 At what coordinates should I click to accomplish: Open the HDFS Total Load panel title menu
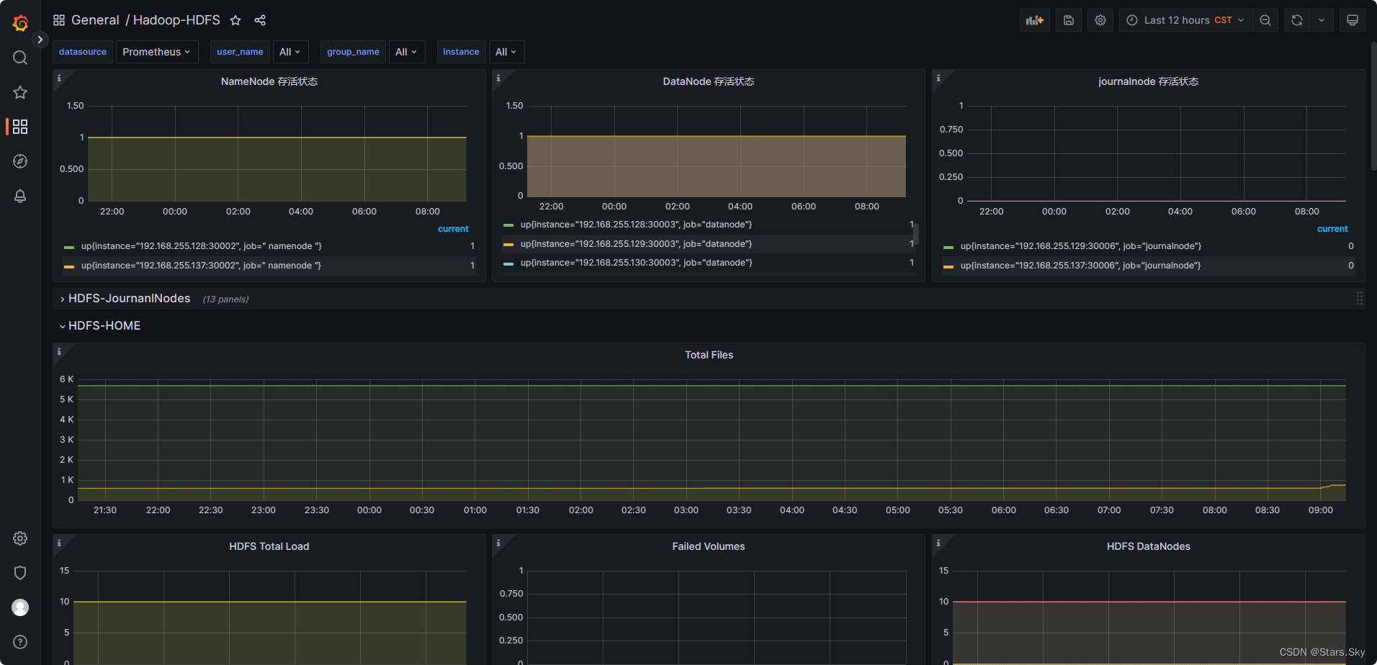click(269, 546)
